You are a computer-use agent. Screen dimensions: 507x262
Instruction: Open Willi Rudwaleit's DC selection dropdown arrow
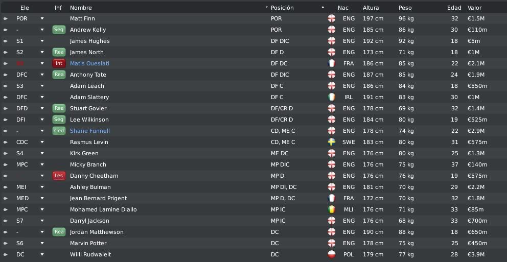[x=42, y=254]
